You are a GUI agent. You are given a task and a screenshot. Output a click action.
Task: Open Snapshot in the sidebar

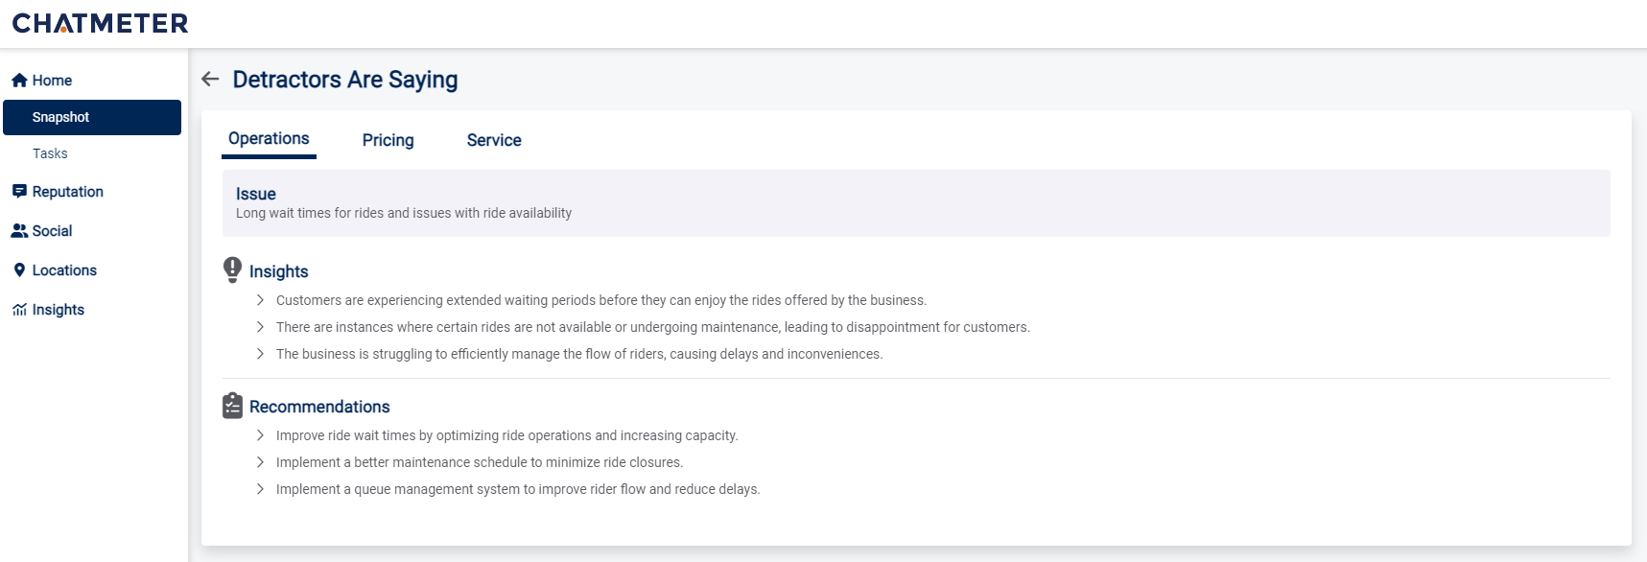click(92, 117)
